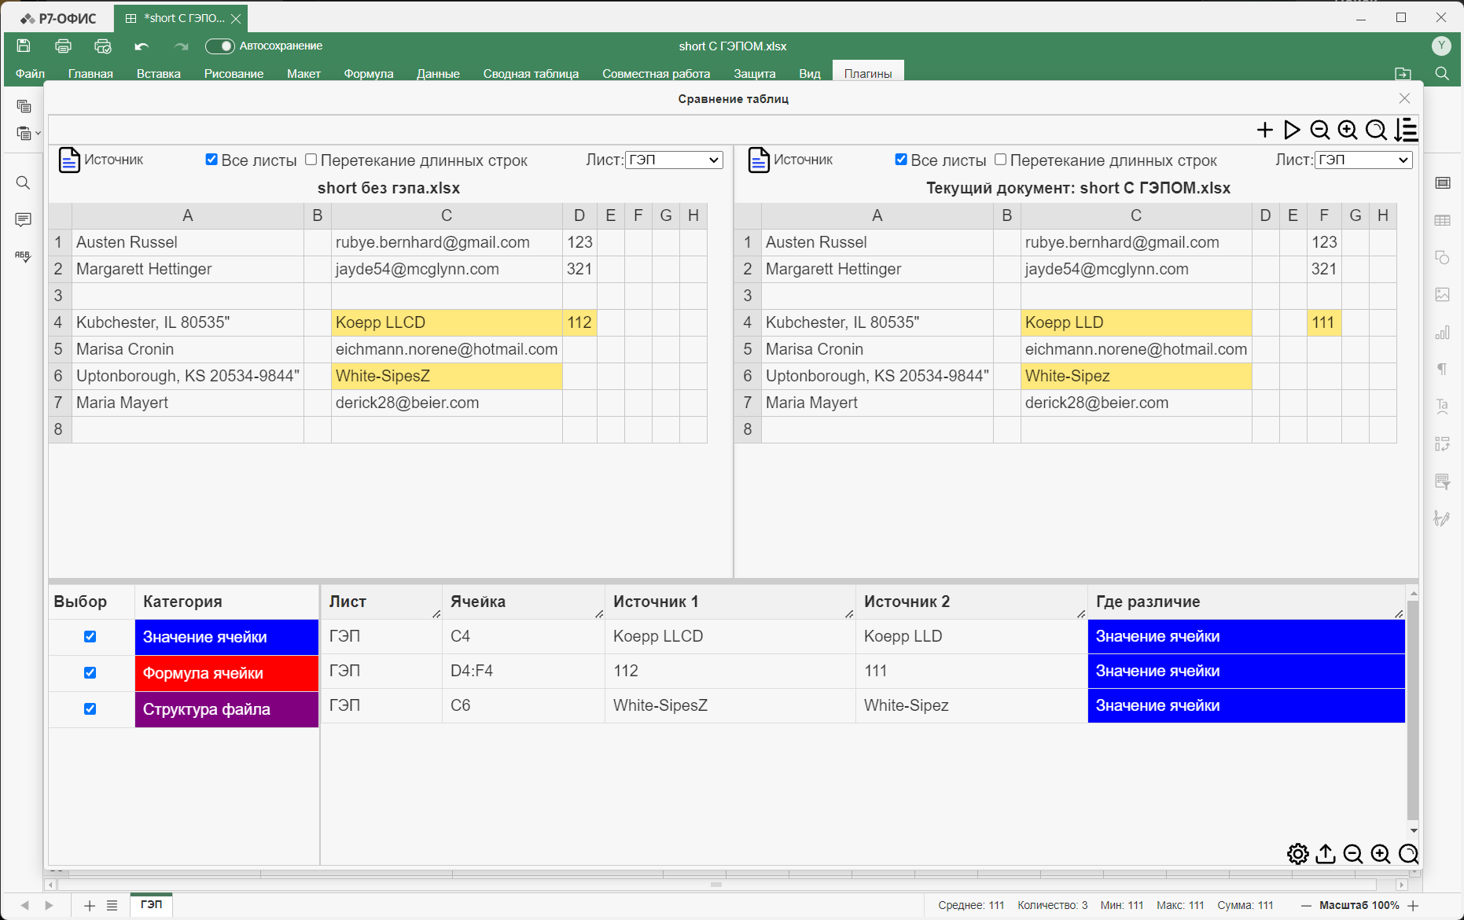This screenshot has height=920, width=1464.
Task: Close the Сравнение таблиц dialog
Action: click(x=1404, y=98)
